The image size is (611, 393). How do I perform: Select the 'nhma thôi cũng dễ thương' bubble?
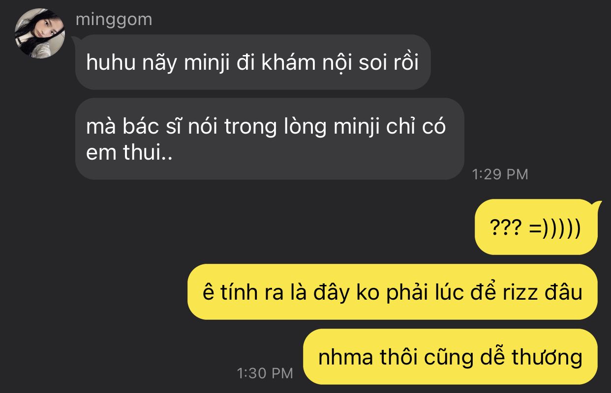450,357
